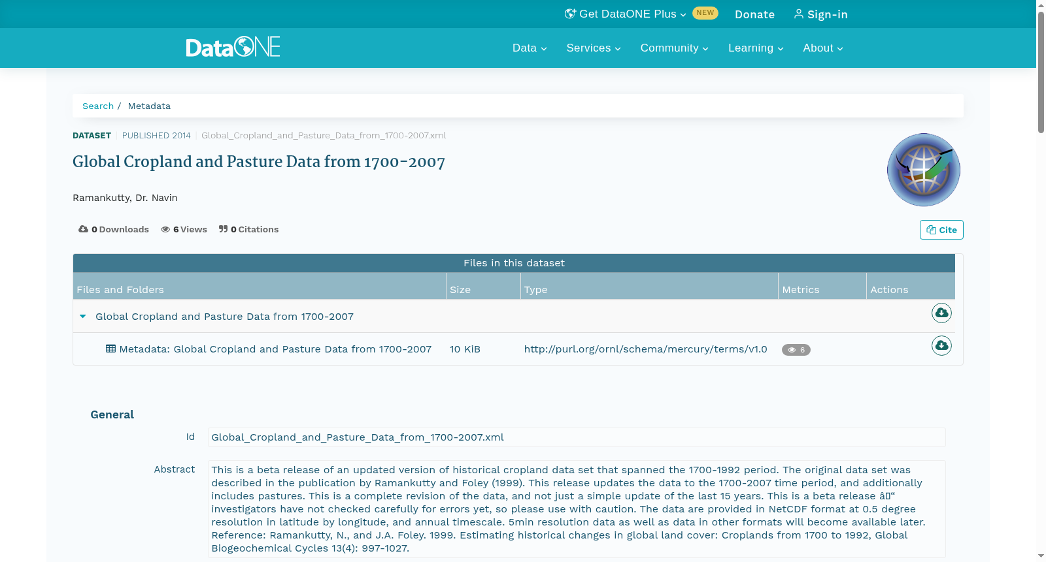The height and width of the screenshot is (562, 1046).
Task: Click the dataset title heading
Action: point(259,162)
